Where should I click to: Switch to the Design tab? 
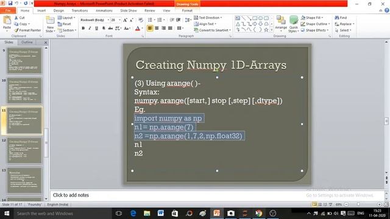[x=58, y=10]
